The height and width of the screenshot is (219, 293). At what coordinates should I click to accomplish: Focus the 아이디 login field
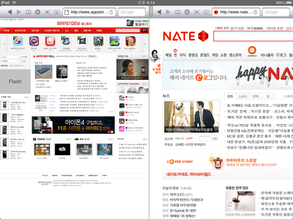(9, 57)
